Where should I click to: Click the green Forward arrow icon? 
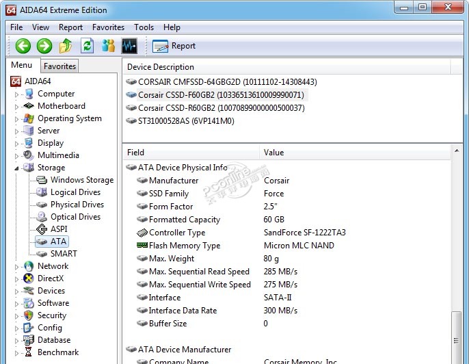point(44,46)
